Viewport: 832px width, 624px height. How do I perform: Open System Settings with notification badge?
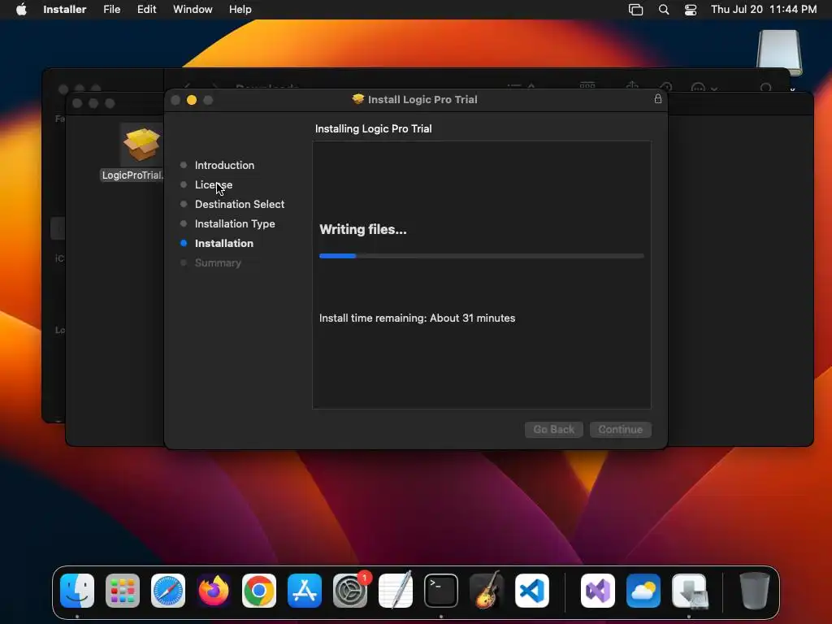click(x=350, y=591)
